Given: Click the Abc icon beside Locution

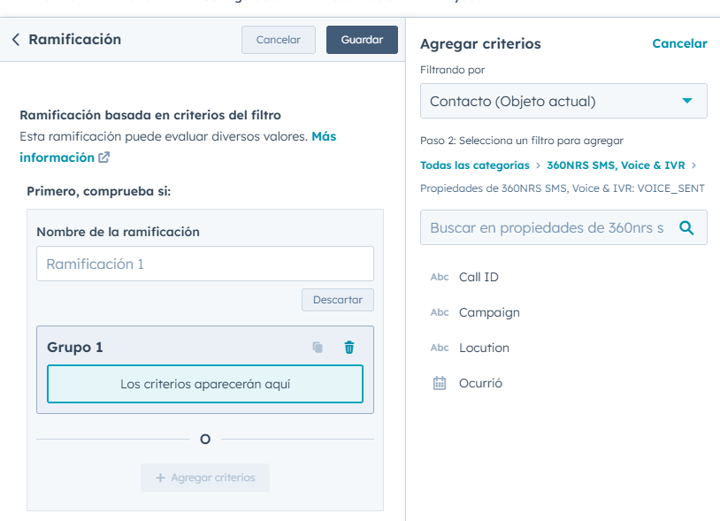Looking at the screenshot, I should tap(440, 348).
